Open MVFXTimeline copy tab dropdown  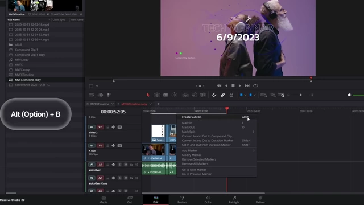point(150,104)
